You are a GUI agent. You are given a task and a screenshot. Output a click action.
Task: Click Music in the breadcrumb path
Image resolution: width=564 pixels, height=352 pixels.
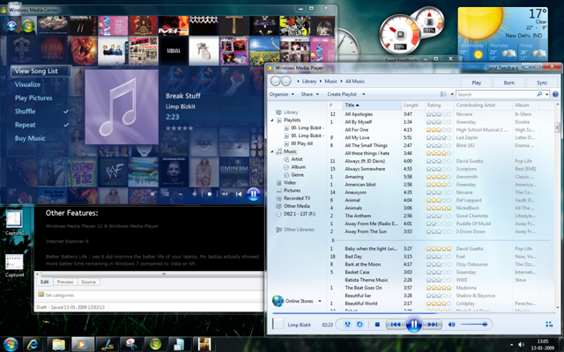(x=331, y=81)
